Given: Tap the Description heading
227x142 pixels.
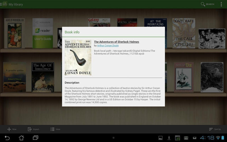Looking at the screenshot, I should 72,83.
